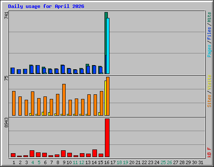Image resolution: width=214 pixels, height=167 pixels.
Task: Click the blue Files bar for day 13
Action: pos(88,70)
